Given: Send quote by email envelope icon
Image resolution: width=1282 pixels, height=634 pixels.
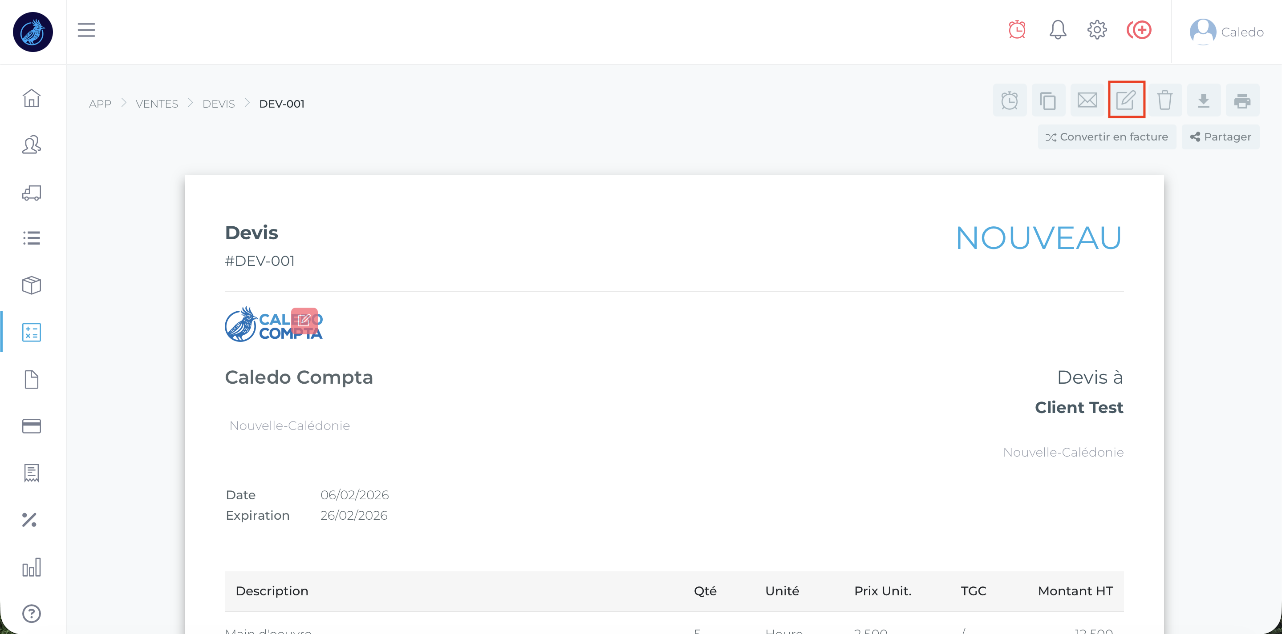Looking at the screenshot, I should pos(1087,100).
